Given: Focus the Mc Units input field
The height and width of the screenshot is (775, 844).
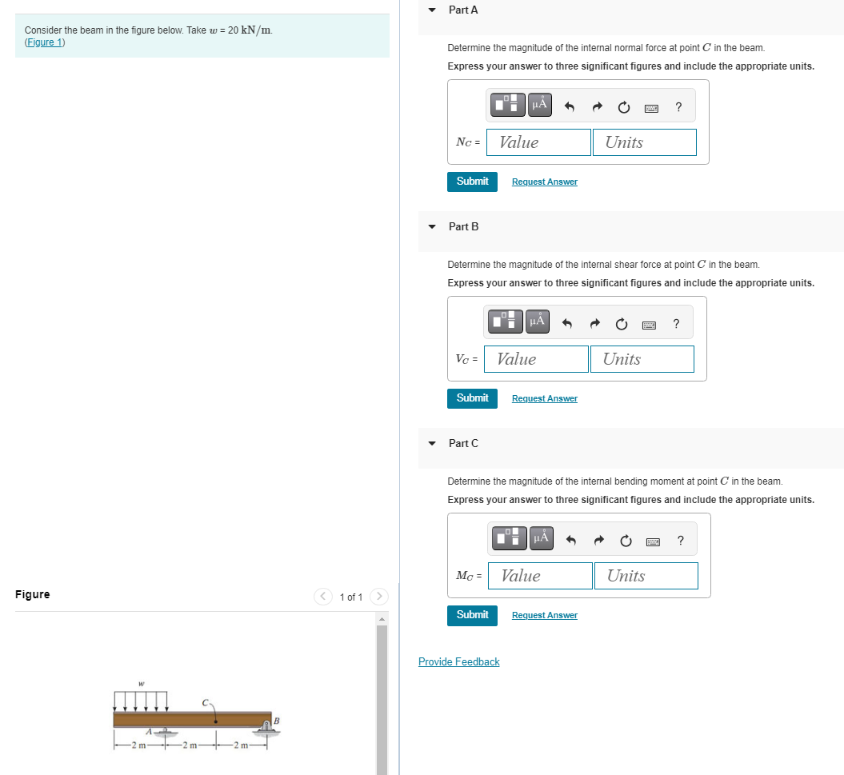Looking at the screenshot, I should coord(646,576).
